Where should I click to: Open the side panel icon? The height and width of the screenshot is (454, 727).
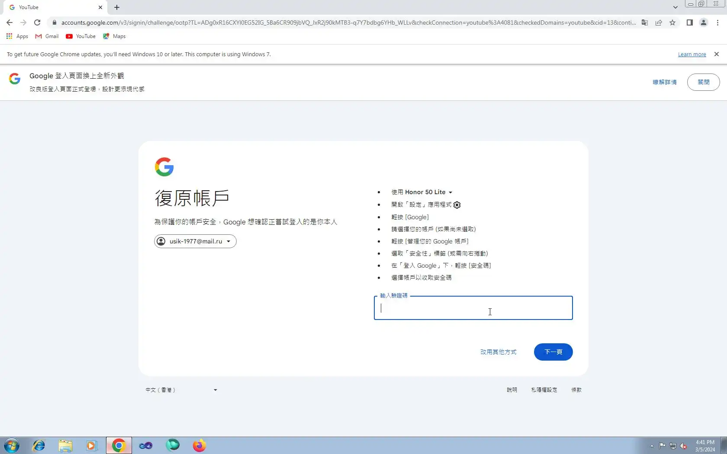pos(690,22)
